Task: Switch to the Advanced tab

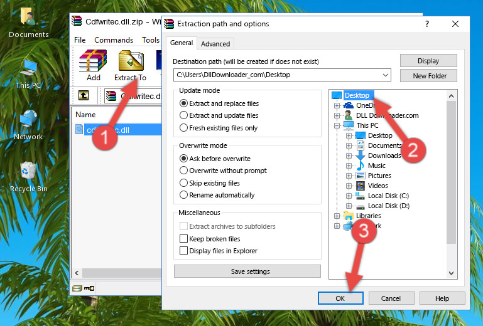Action: [x=215, y=44]
